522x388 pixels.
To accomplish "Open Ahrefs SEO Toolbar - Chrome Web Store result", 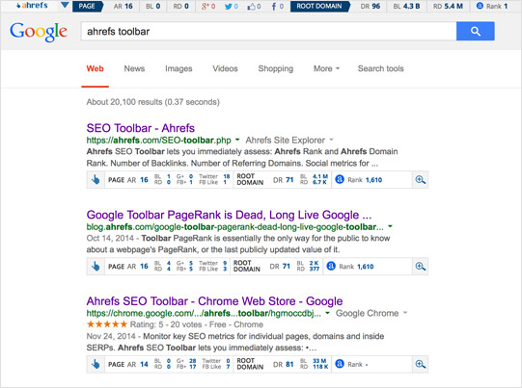I will pyautogui.click(x=215, y=301).
